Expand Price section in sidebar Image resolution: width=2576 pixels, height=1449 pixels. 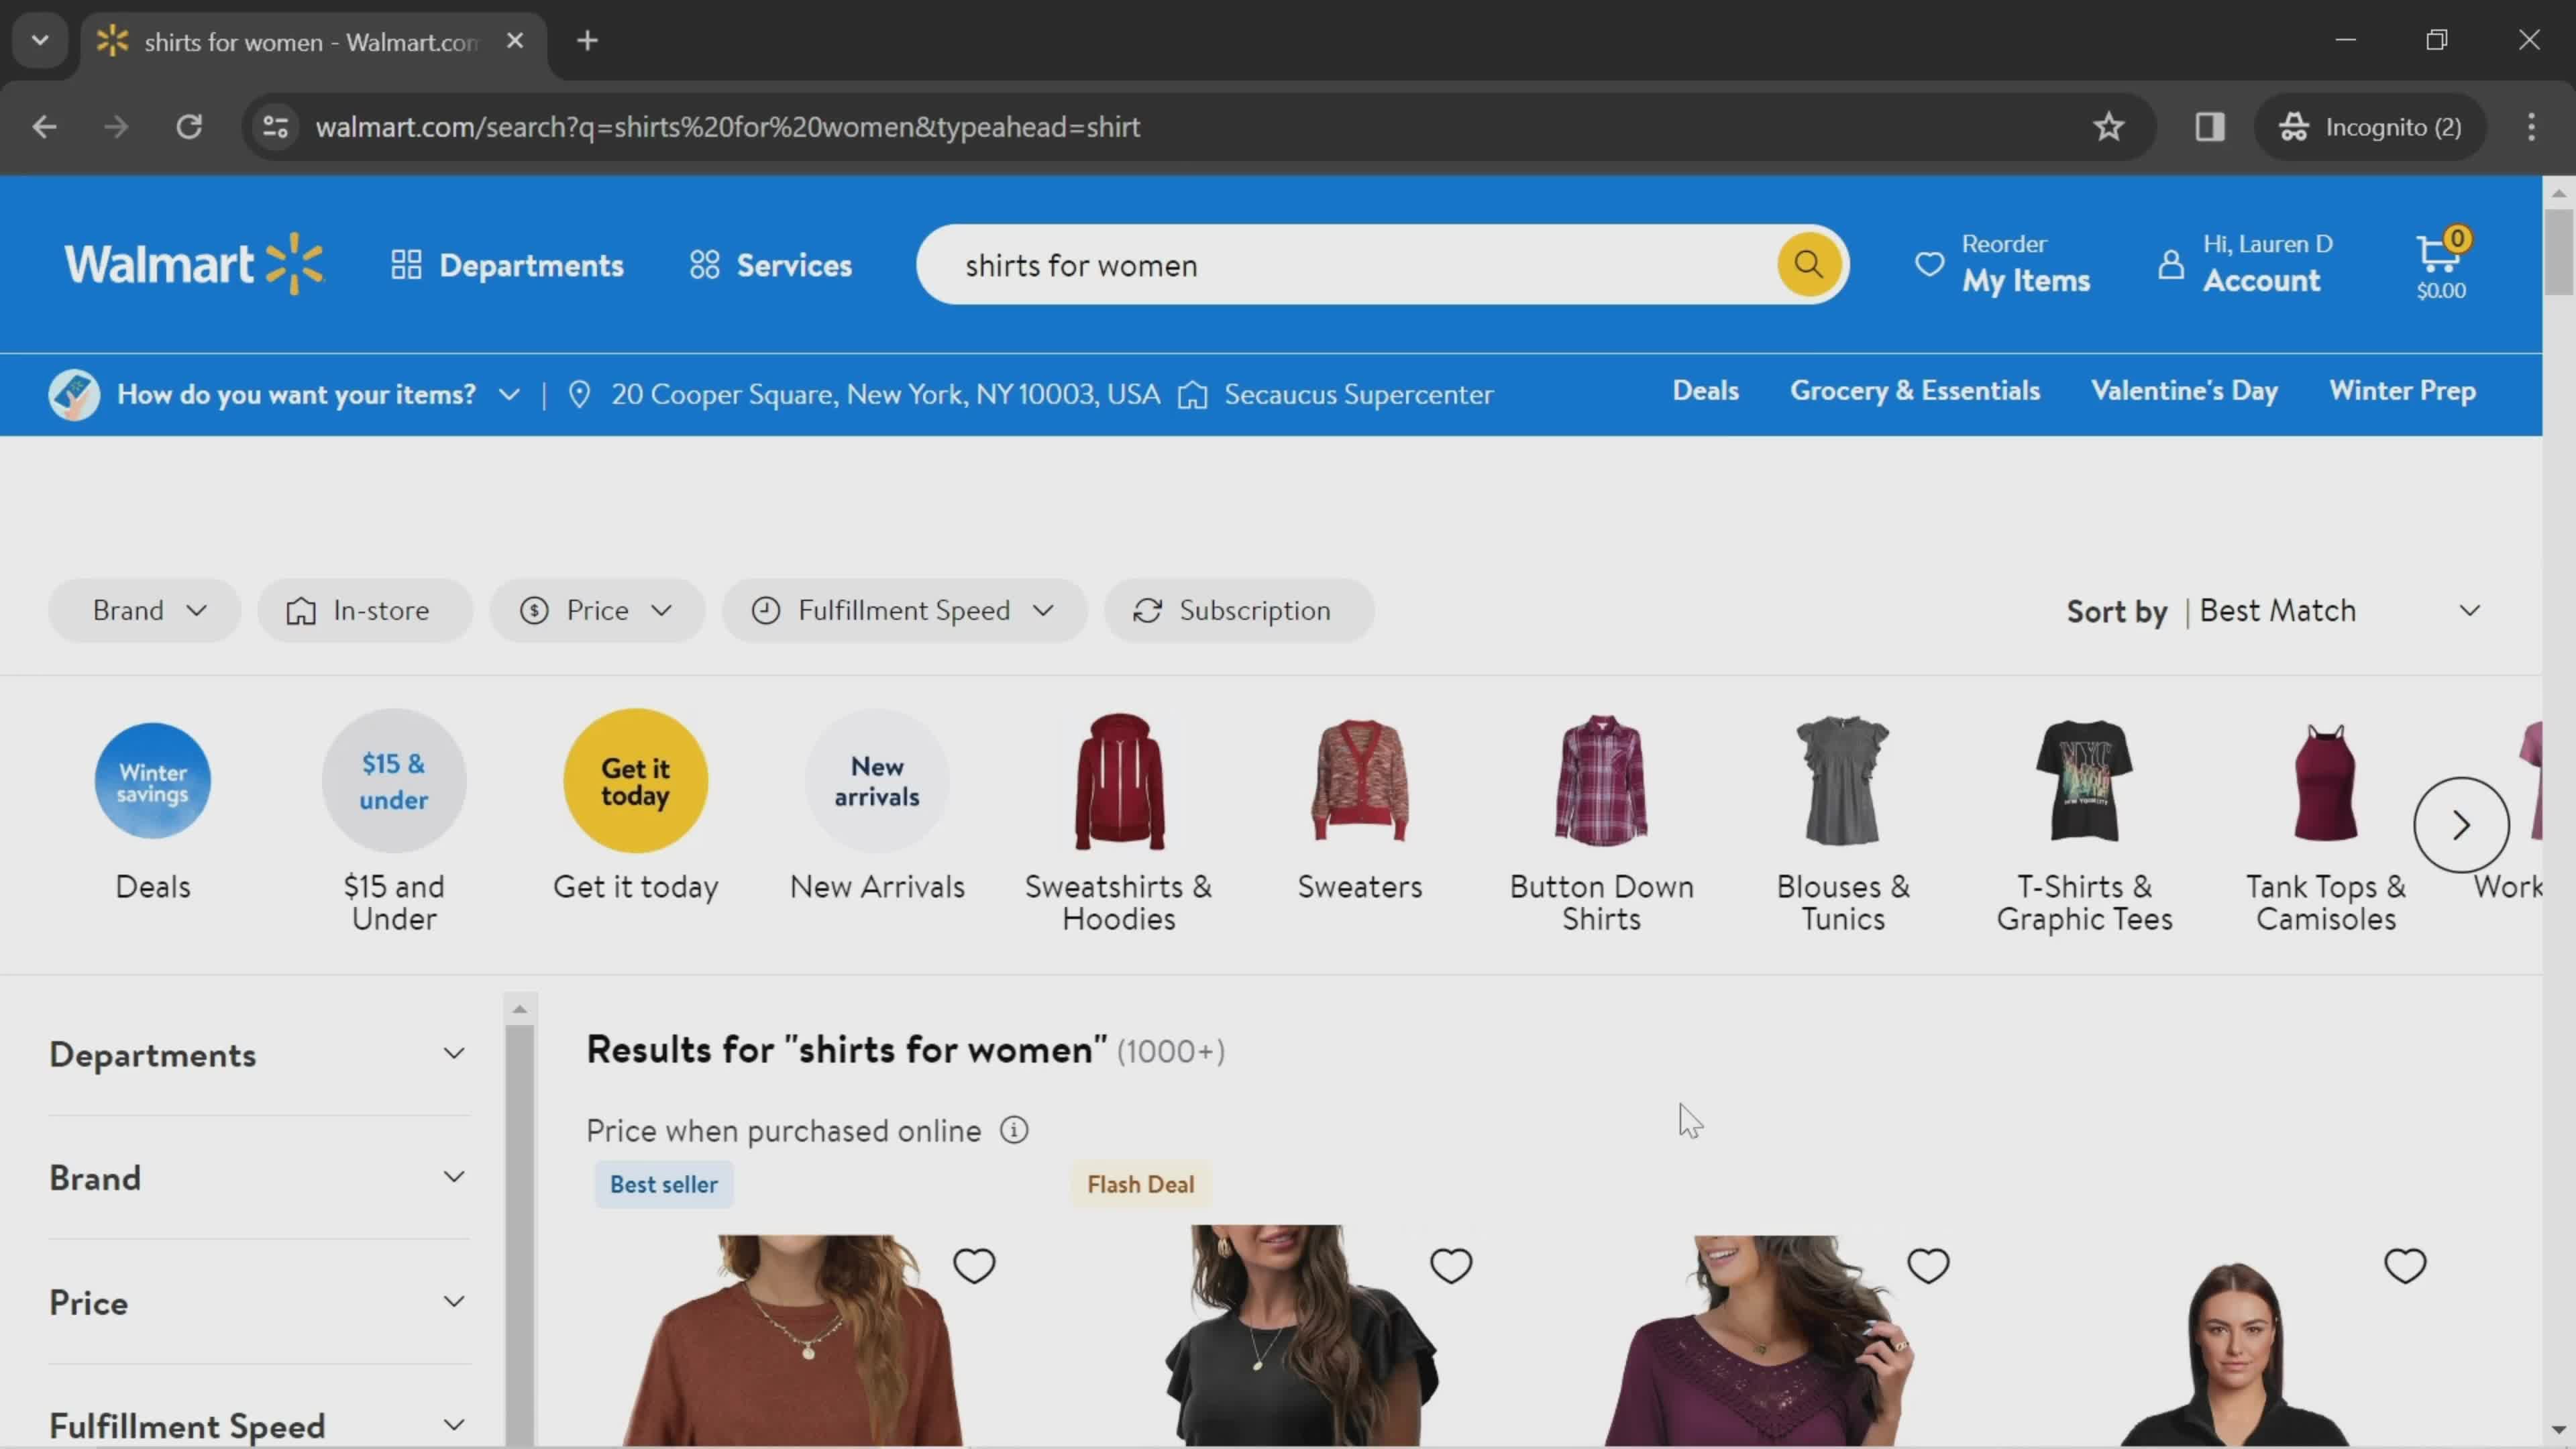[258, 1302]
